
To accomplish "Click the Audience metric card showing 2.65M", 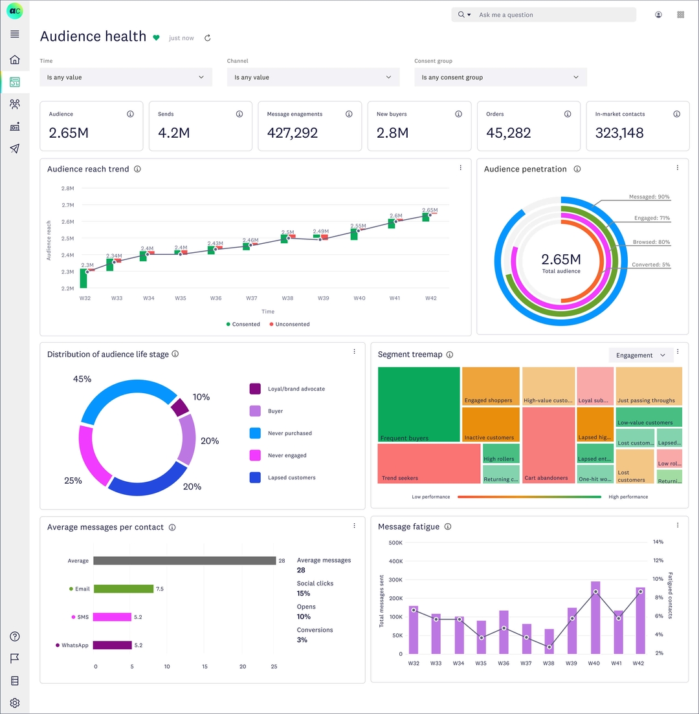I will [x=91, y=126].
